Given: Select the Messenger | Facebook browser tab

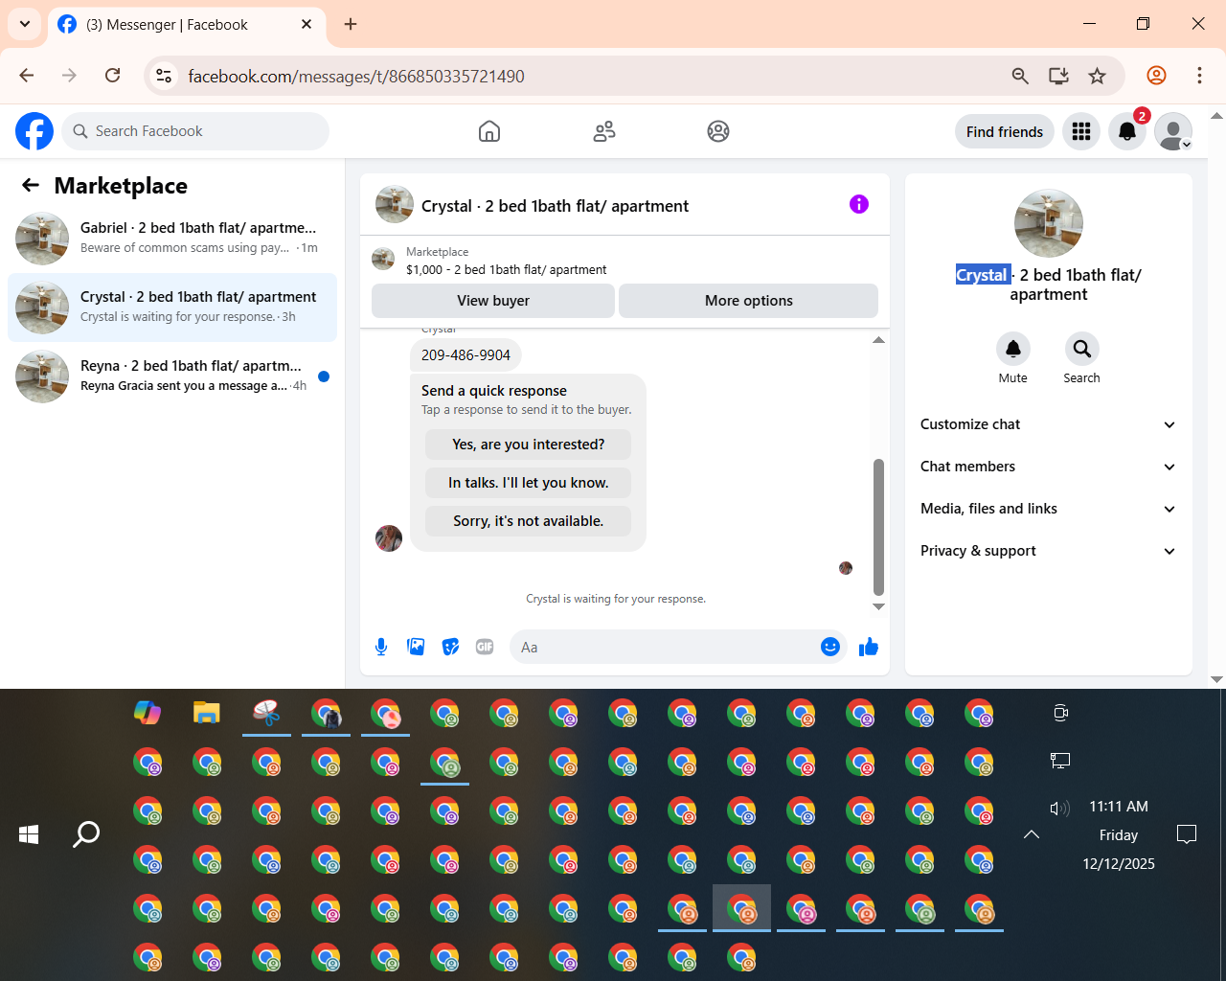Looking at the screenshot, I should click(x=187, y=25).
